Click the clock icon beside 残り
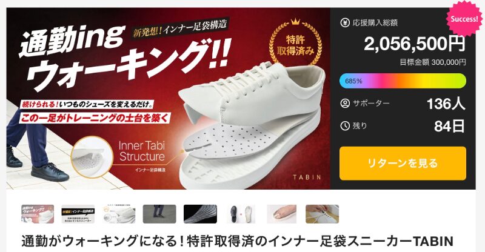Viewport: 485px width, 252px height. (x=345, y=126)
